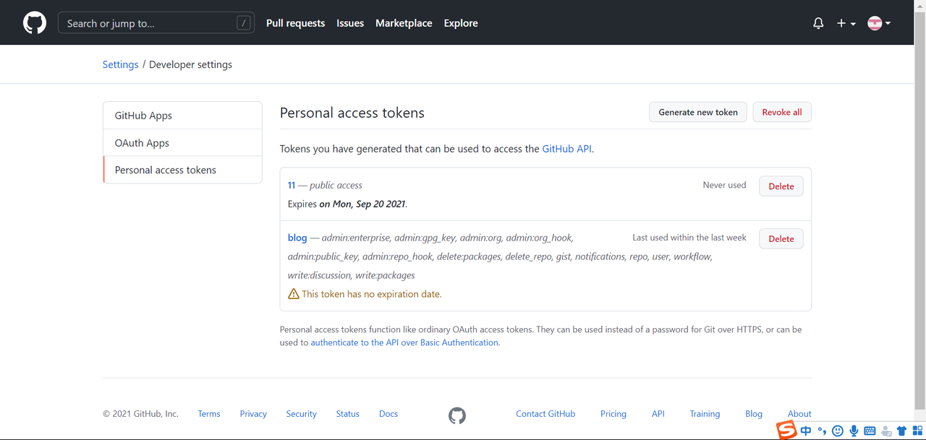Click 'Never used' status text
The image size is (926, 440).
(724, 185)
